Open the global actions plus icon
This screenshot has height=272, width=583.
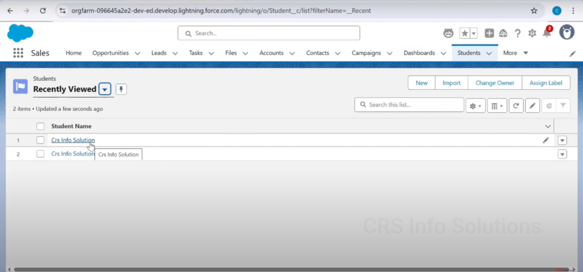489,34
